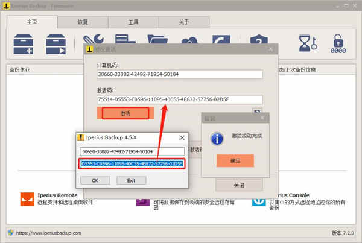Click the Iperius Remote title text
Viewport: 362px width, 243px height.
click(x=57, y=195)
